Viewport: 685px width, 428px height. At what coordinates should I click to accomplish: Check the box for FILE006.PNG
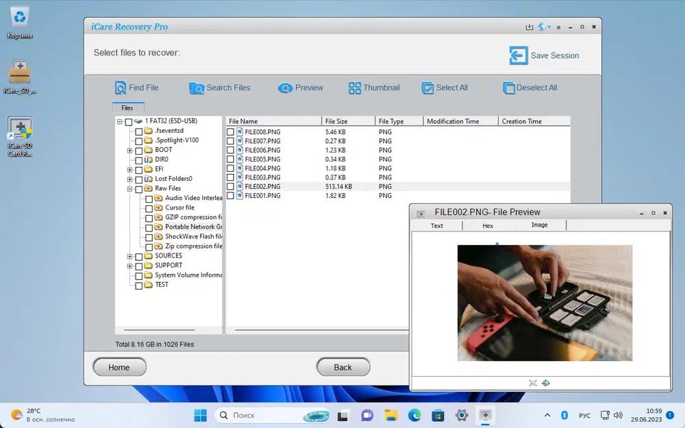[x=230, y=150]
